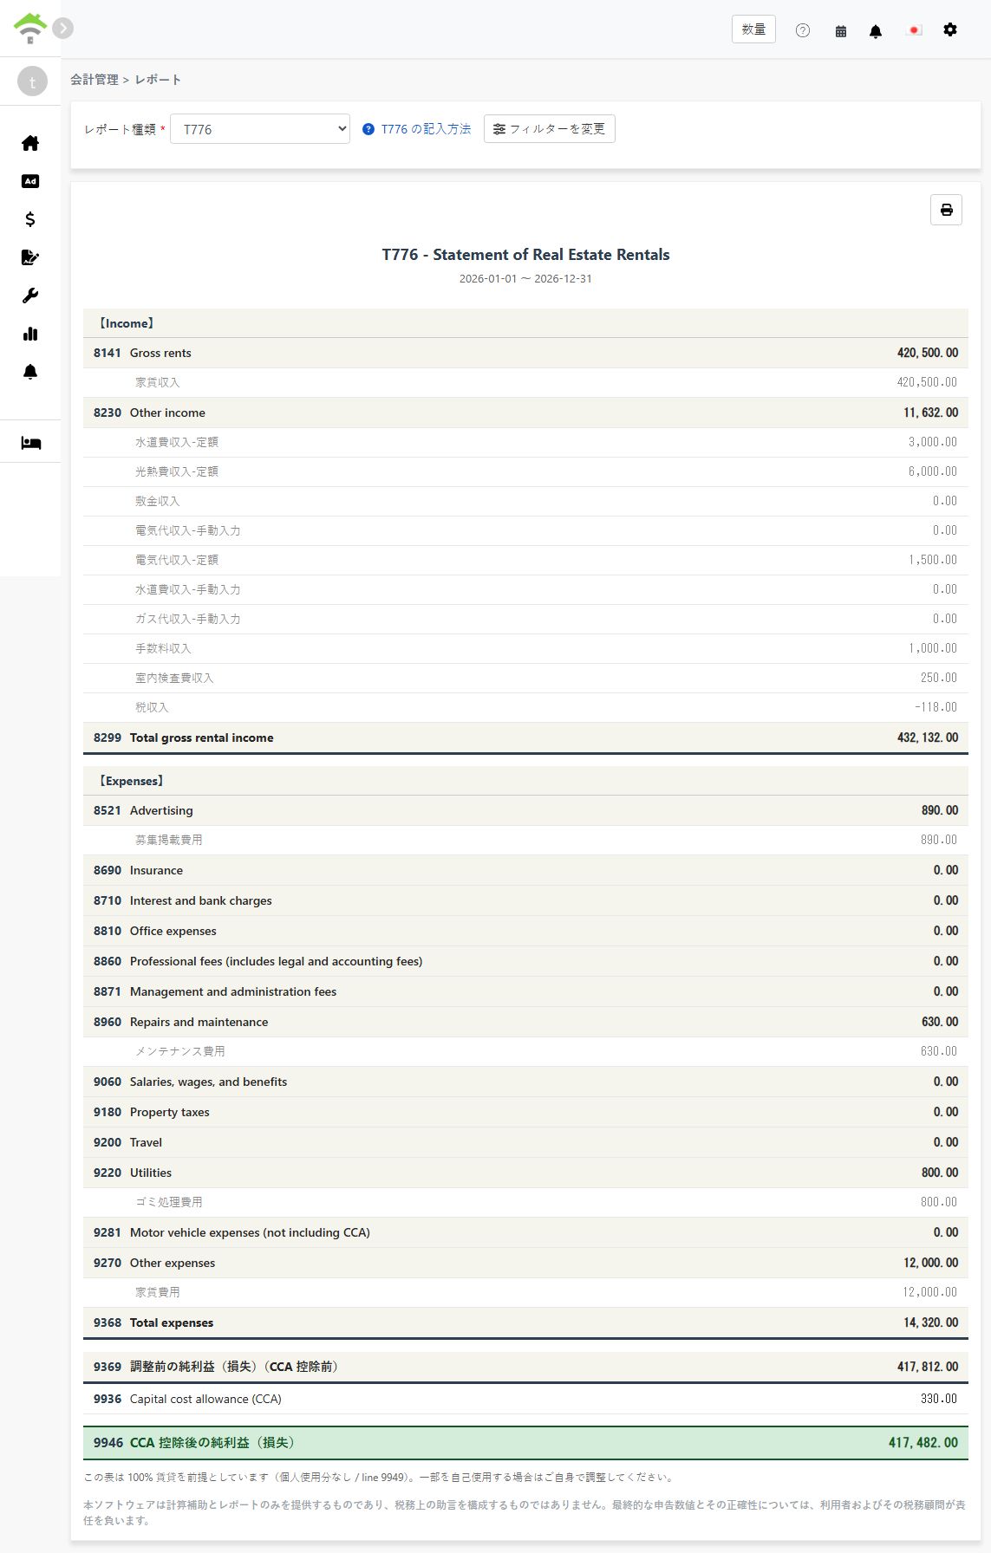
Task: Go to Home via sidebar house icon
Action: coord(30,143)
